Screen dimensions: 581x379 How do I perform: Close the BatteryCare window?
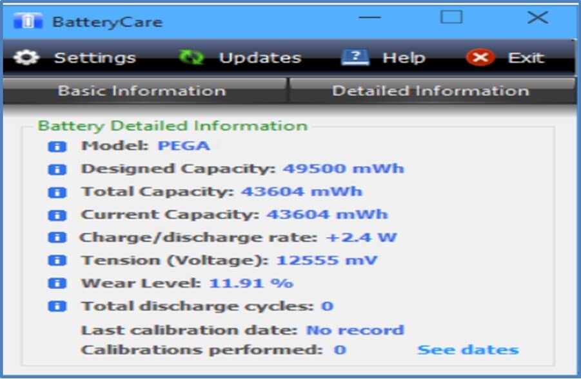pyautogui.click(x=538, y=17)
